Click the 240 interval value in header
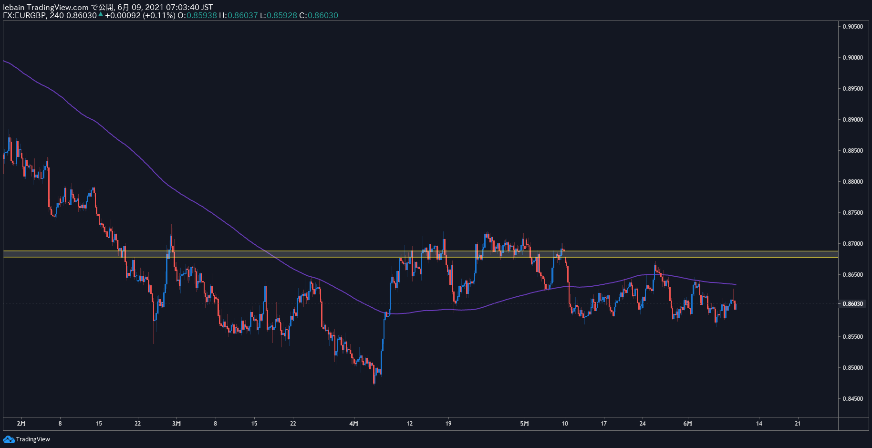Screen dimensions: 872x448 click(57, 15)
